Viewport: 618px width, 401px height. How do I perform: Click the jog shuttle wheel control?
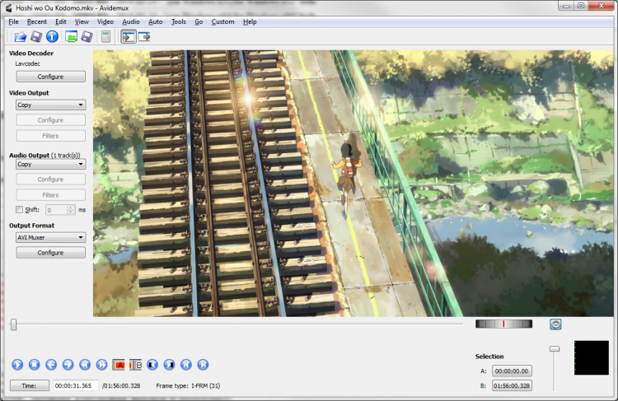coord(503,324)
